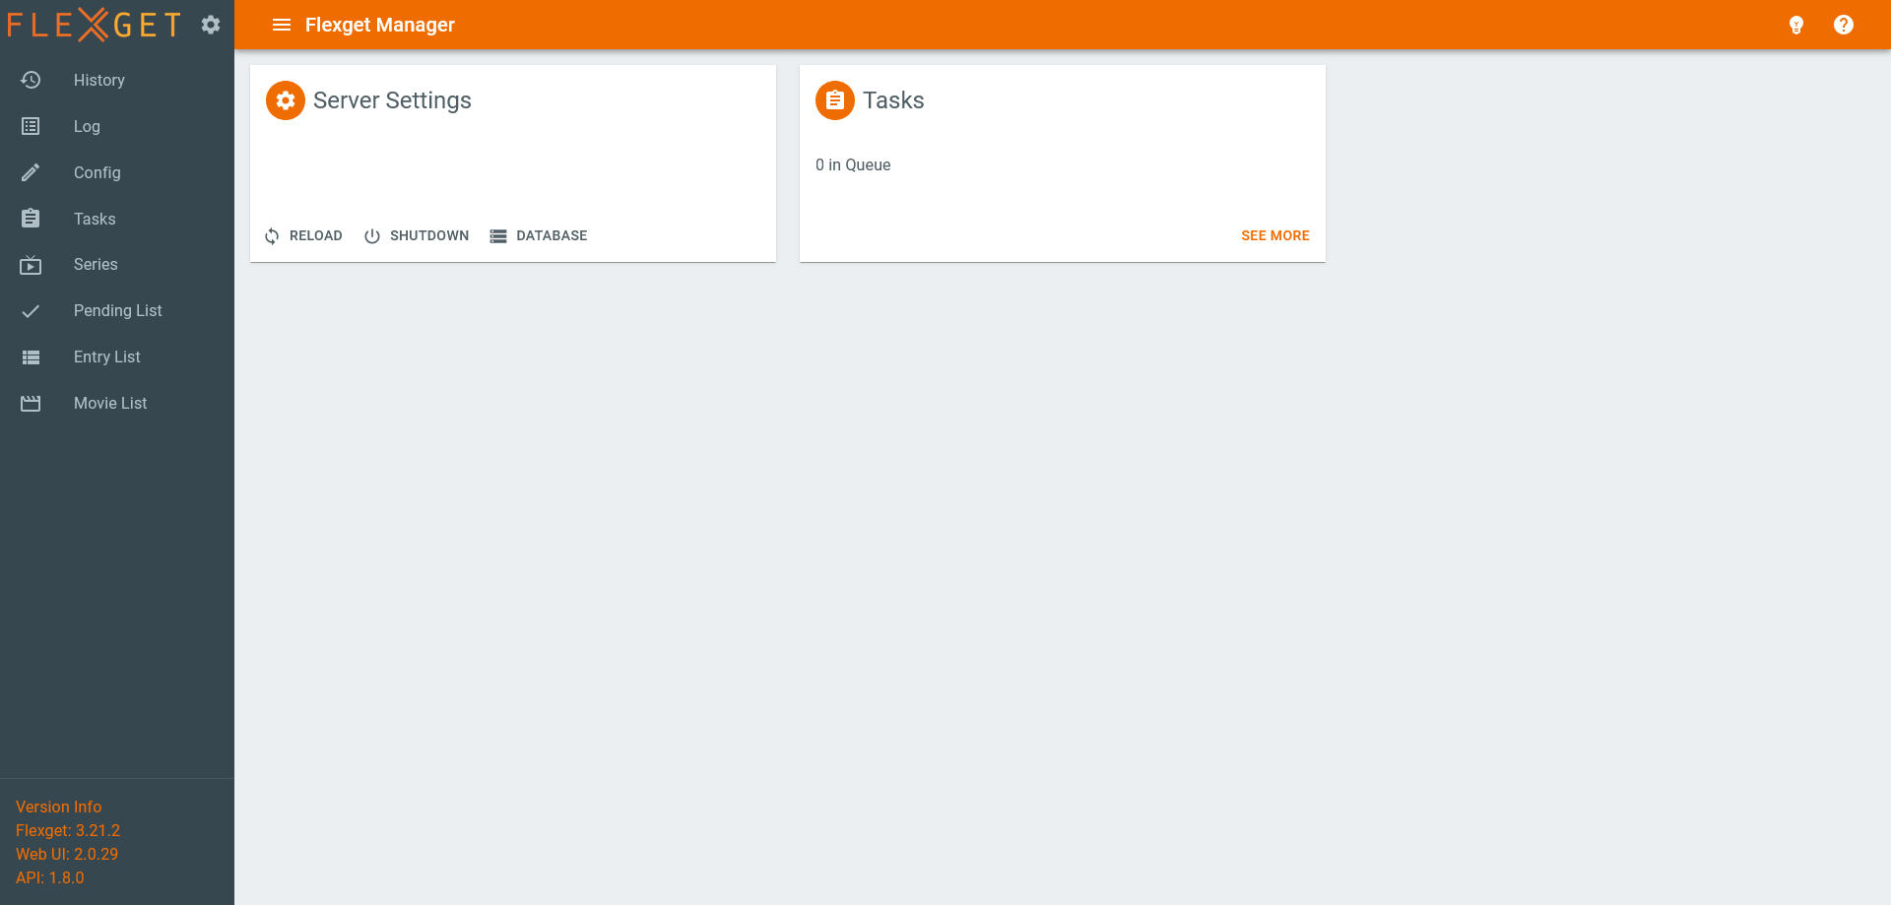
Task: Go to Config in the sidebar
Action: pyautogui.click(x=117, y=172)
